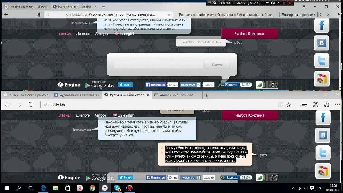Click 'Блокировать рекламу' button
The height and width of the screenshot is (193, 343).
[x=298, y=15]
